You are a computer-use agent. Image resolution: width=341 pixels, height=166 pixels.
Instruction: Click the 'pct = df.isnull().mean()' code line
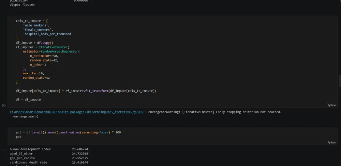(68, 132)
